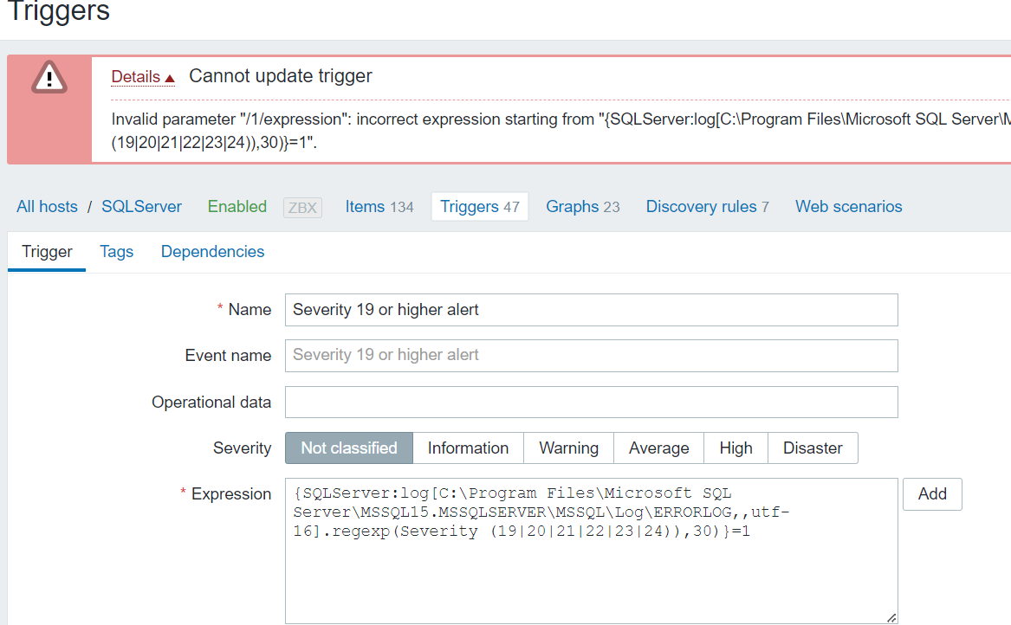Select the Trigger tab
The width and height of the screenshot is (1011, 625).
(x=47, y=252)
